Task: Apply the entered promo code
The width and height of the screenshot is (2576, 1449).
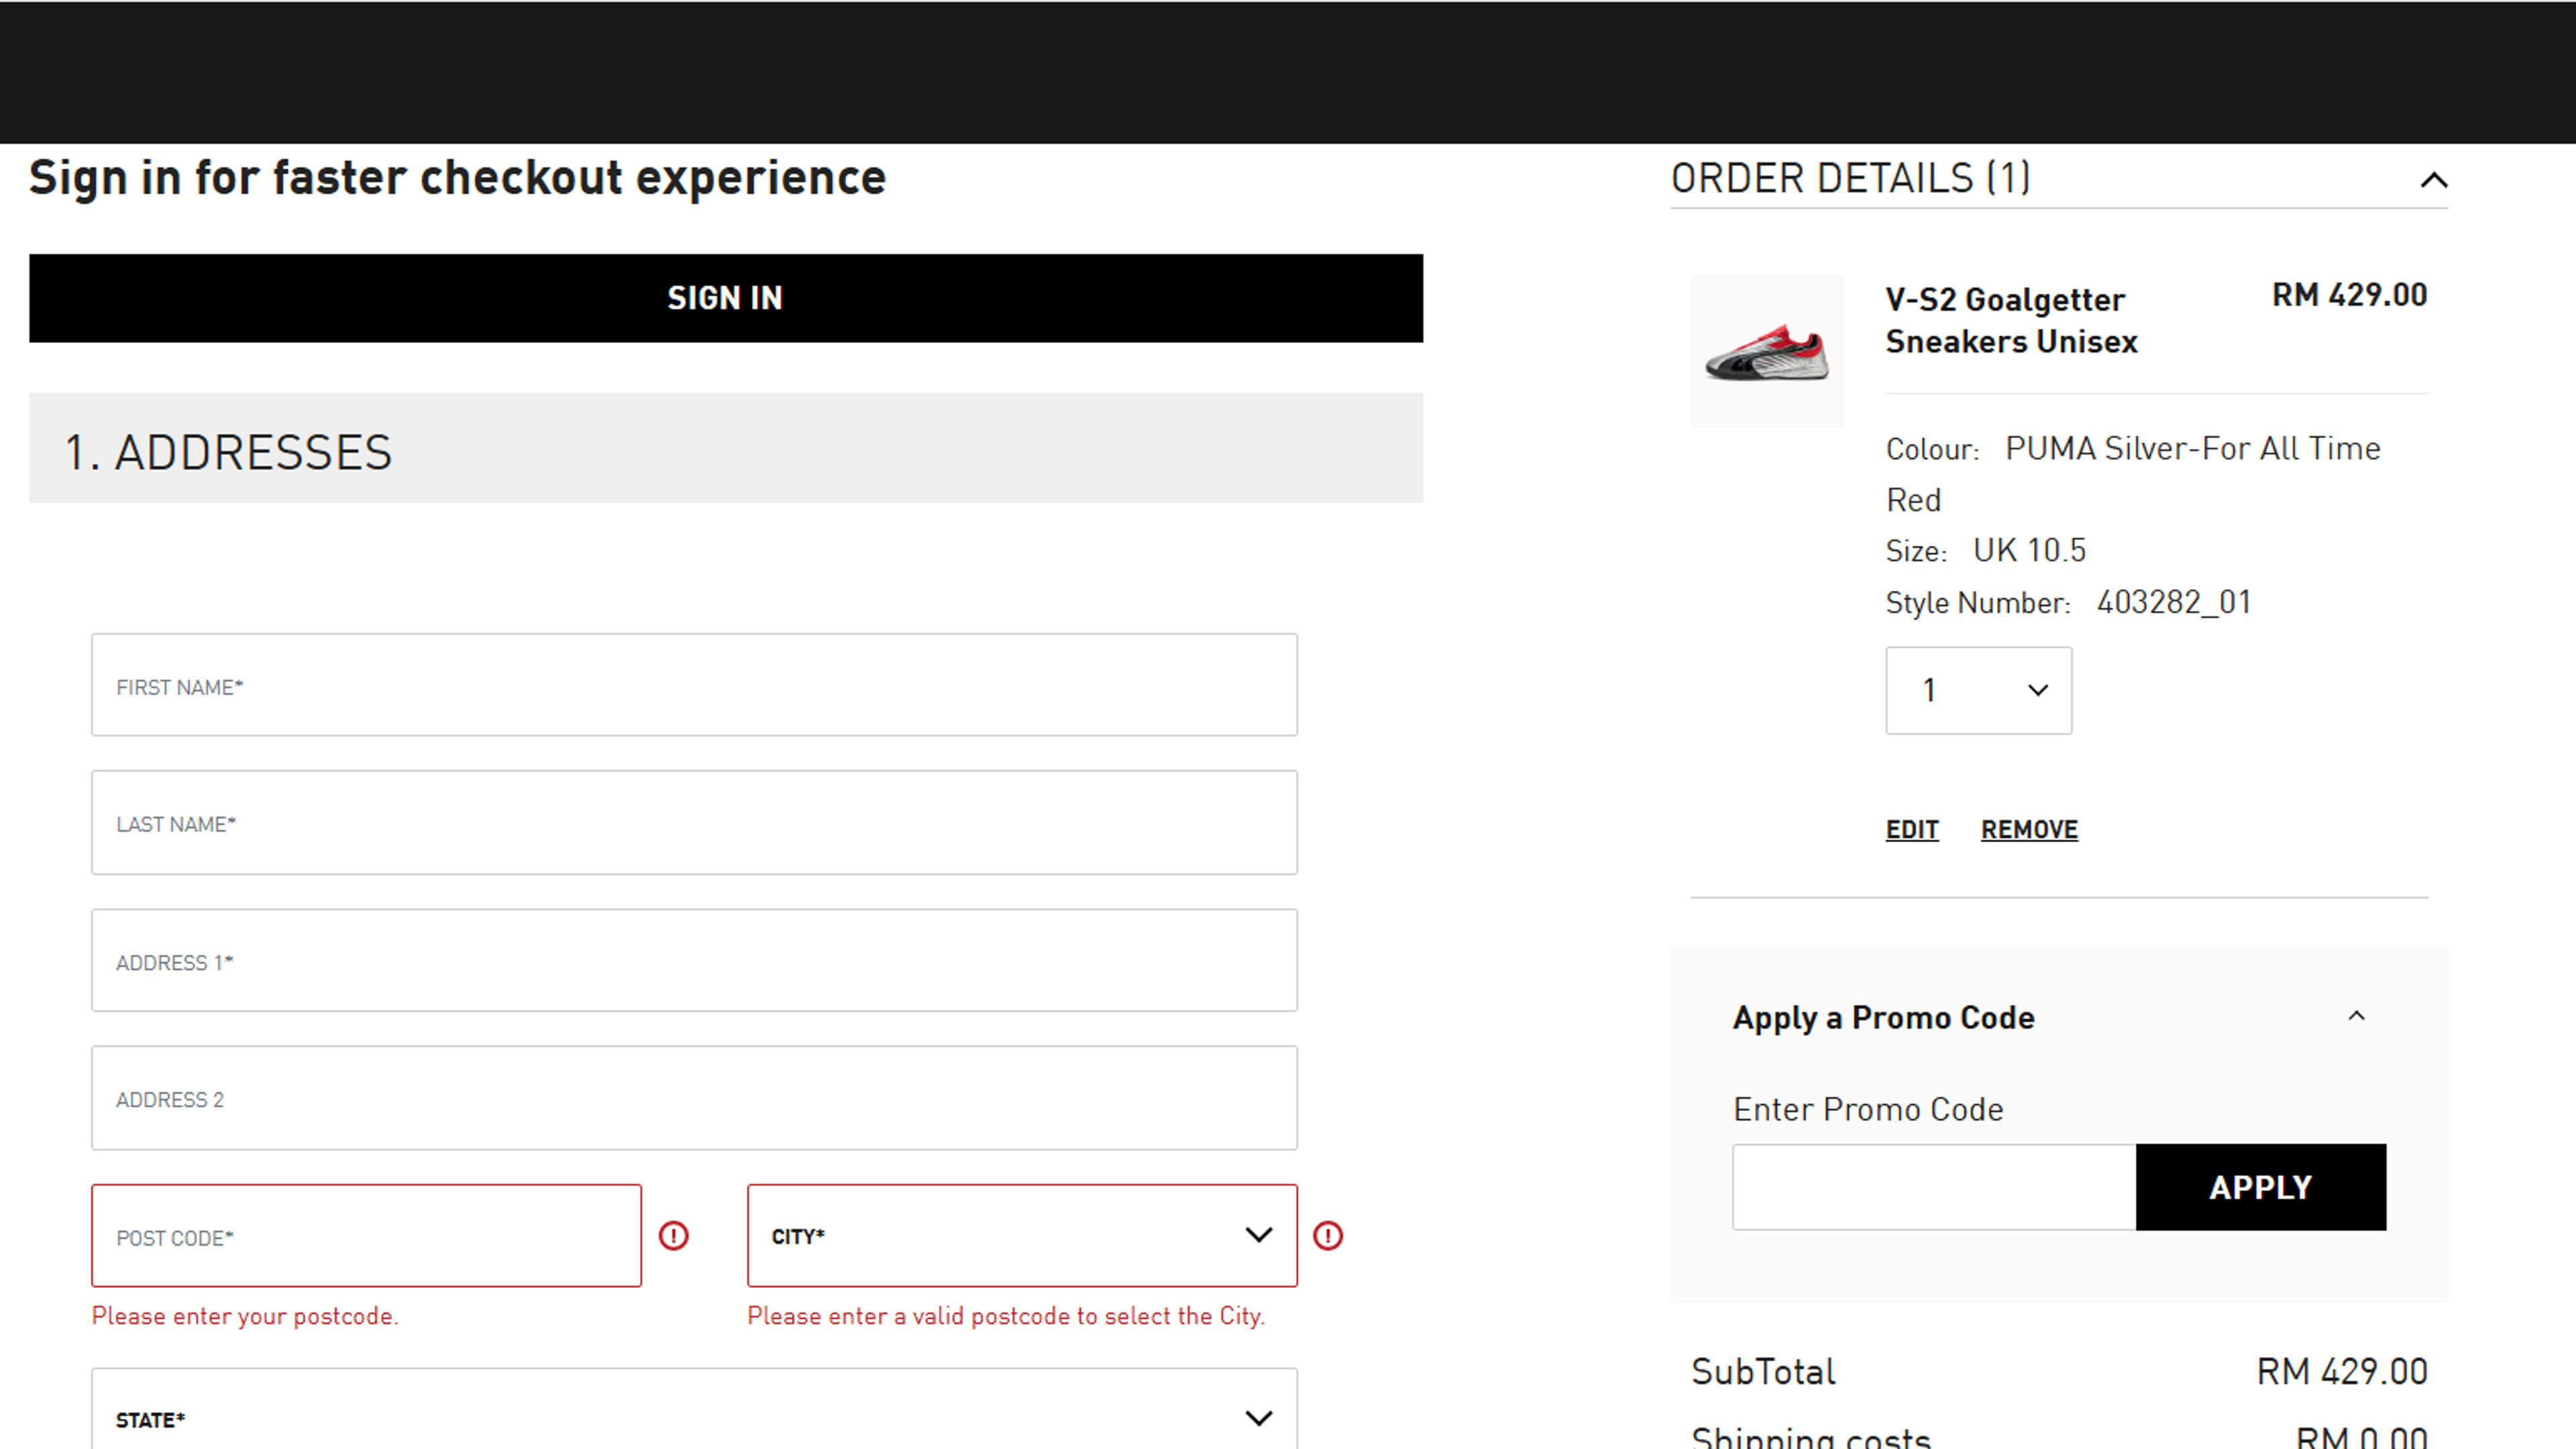Action: 2261,1187
